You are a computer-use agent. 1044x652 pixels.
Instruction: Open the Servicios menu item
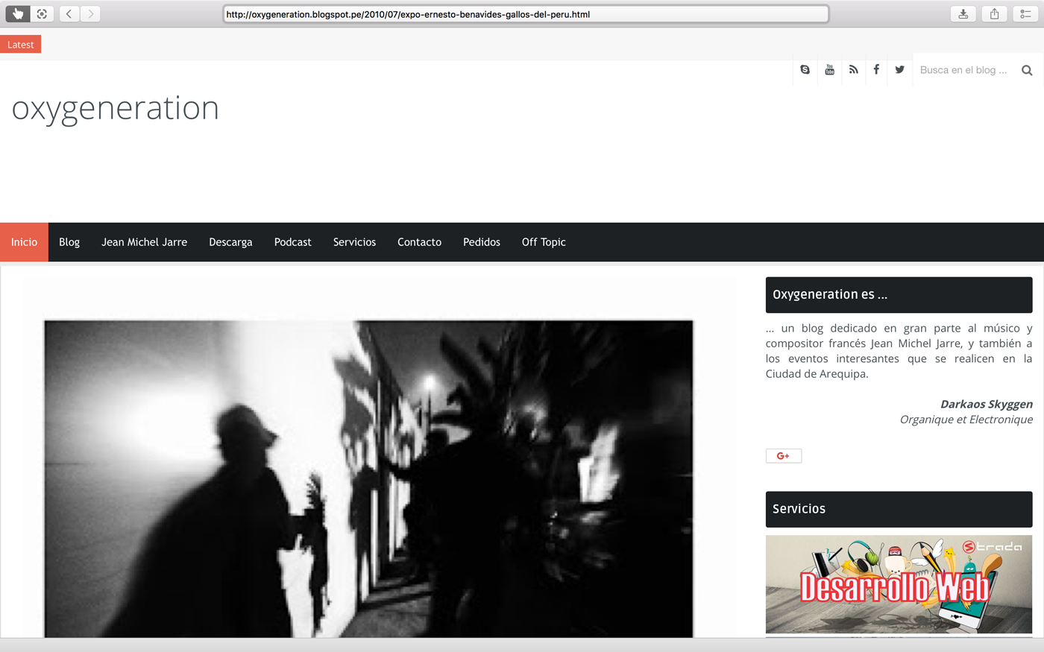(354, 242)
